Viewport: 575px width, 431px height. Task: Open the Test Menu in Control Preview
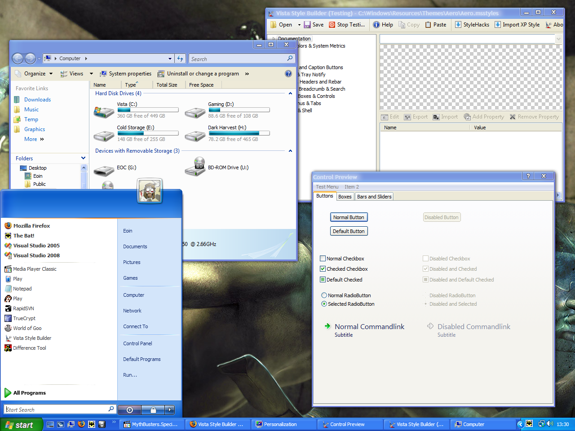[x=327, y=187]
